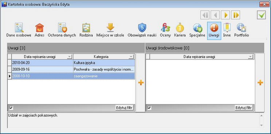Open the Specjalne section

coord(197,30)
